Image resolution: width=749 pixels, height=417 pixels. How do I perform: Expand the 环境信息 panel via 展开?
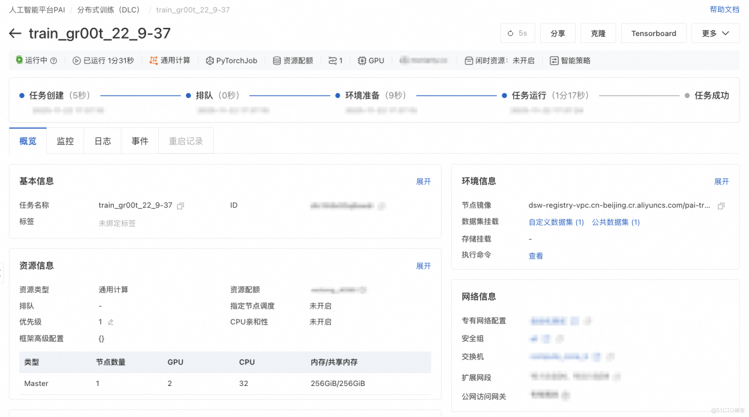click(x=722, y=181)
